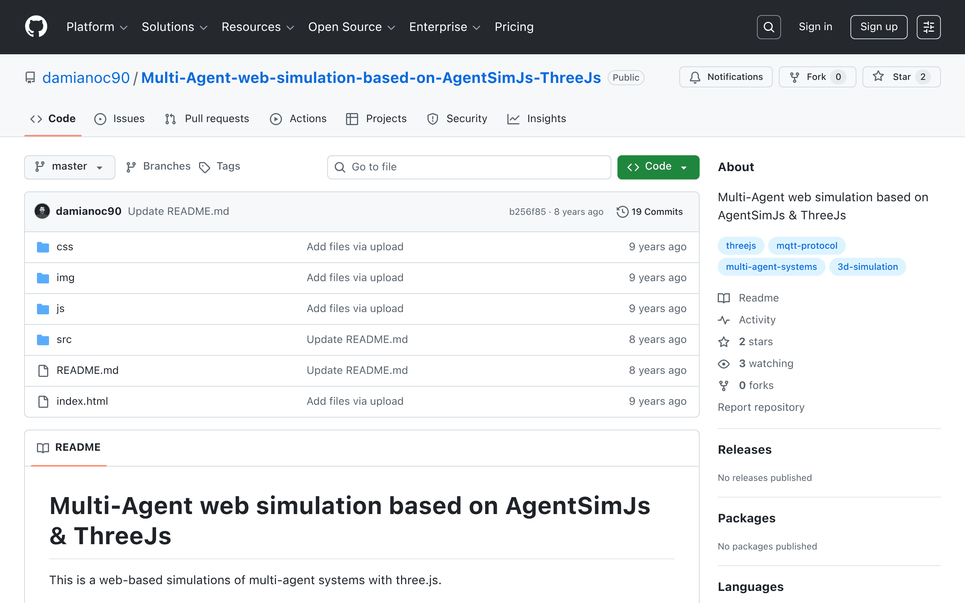Click the repository book icon beside damianoc90
The width and height of the screenshot is (965, 603).
coord(30,77)
